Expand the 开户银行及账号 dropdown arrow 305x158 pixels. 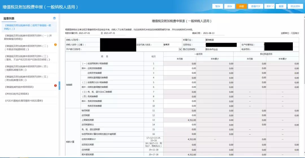[180, 49]
